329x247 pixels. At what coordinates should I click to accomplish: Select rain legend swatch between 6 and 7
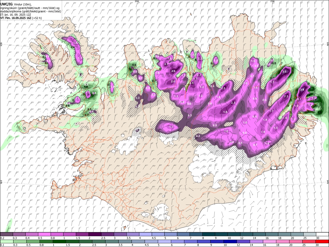coord(178,241)
